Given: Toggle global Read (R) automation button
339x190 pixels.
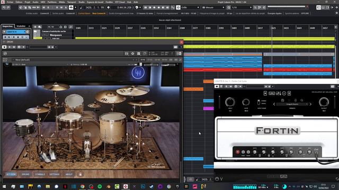Looking at the screenshot, I should (x=57, y=7).
